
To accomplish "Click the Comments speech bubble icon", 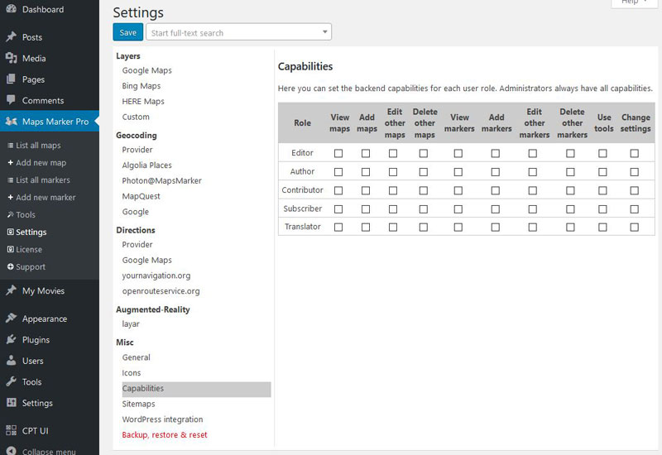I will point(11,100).
